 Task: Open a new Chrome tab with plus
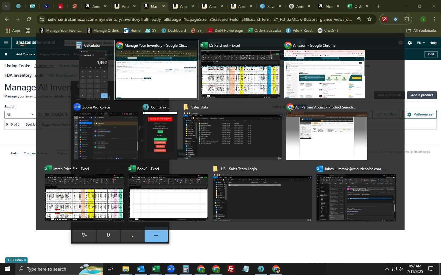(378, 6)
